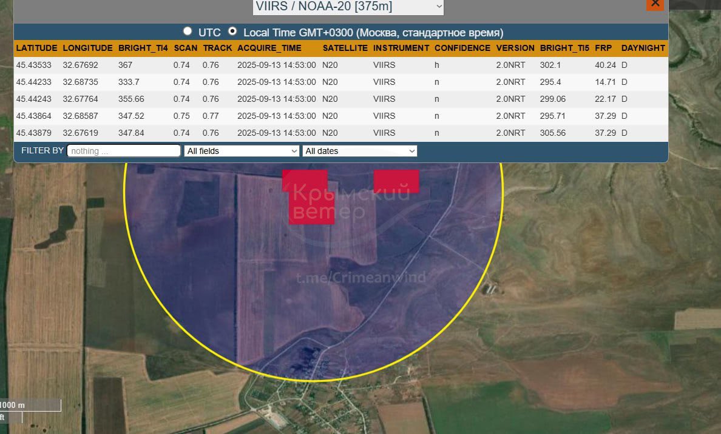Image resolution: width=721 pixels, height=434 pixels.
Task: Click FRP value 40.24
Action: pyautogui.click(x=605, y=65)
